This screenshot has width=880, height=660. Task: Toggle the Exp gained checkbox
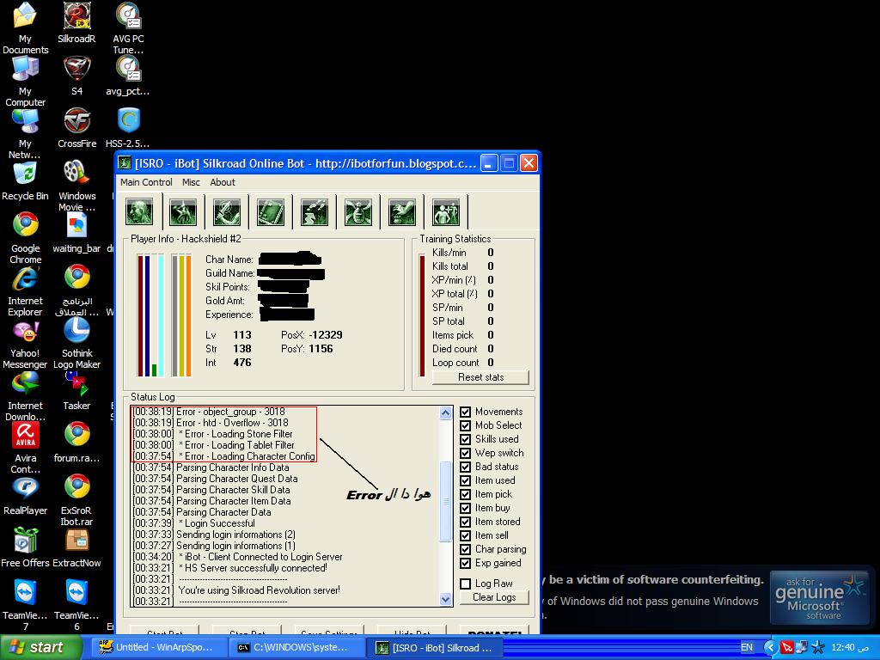click(x=465, y=563)
